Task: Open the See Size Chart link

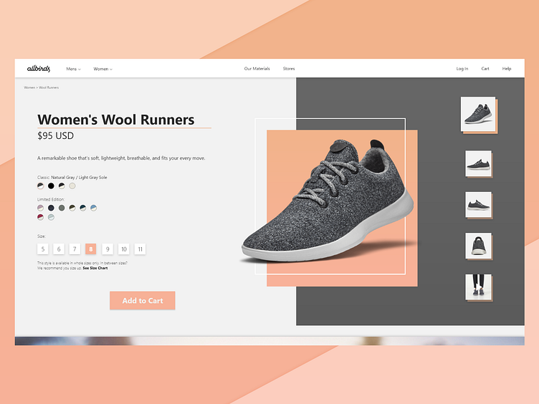Action: 95,268
